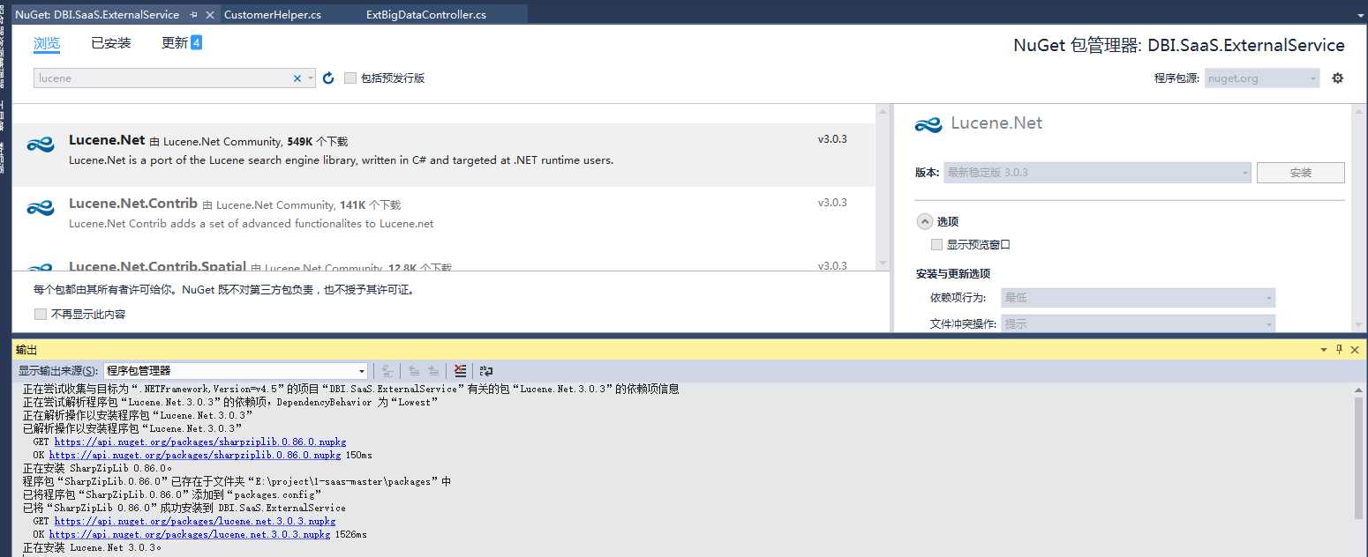1368x557 pixels.
Task: Click the Lucene.Net description text
Action: [x=341, y=160]
